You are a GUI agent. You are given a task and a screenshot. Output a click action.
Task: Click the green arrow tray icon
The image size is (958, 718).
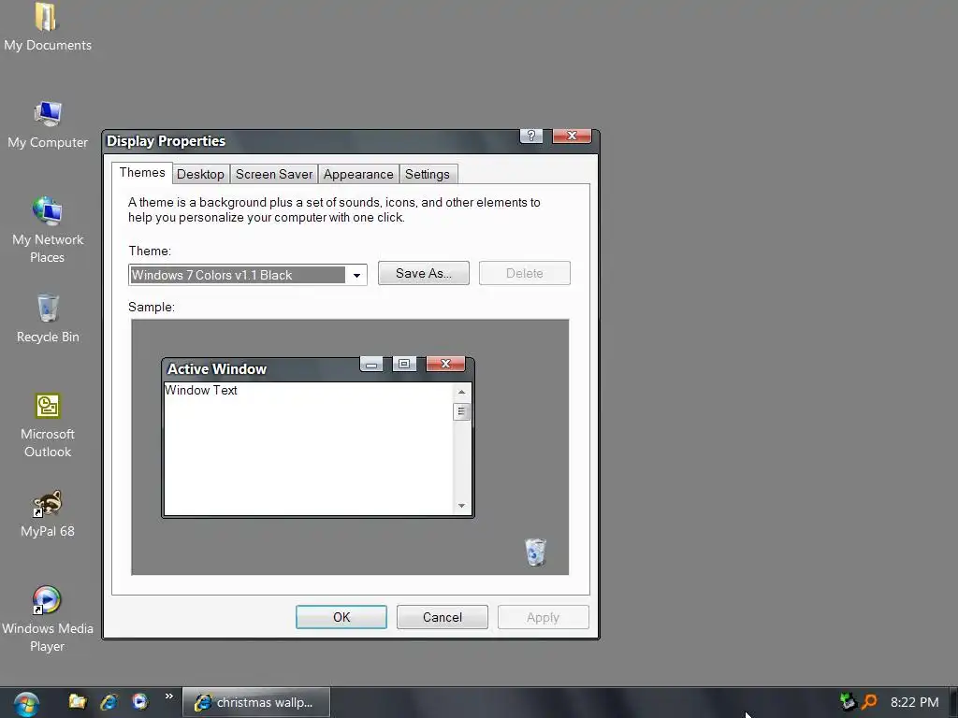(848, 701)
